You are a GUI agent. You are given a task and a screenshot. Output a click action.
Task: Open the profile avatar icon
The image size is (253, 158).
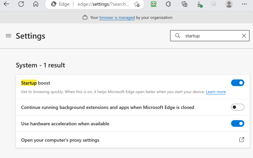tap(229, 4)
